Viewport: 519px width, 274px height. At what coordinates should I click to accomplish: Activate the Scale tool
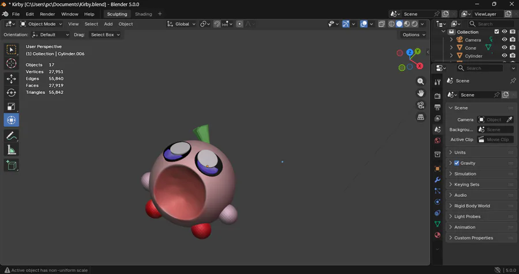(x=12, y=106)
